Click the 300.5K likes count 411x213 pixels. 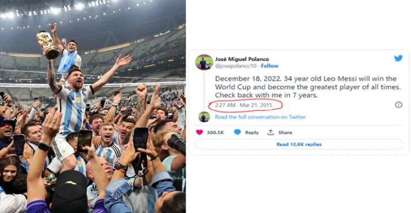coord(215,133)
